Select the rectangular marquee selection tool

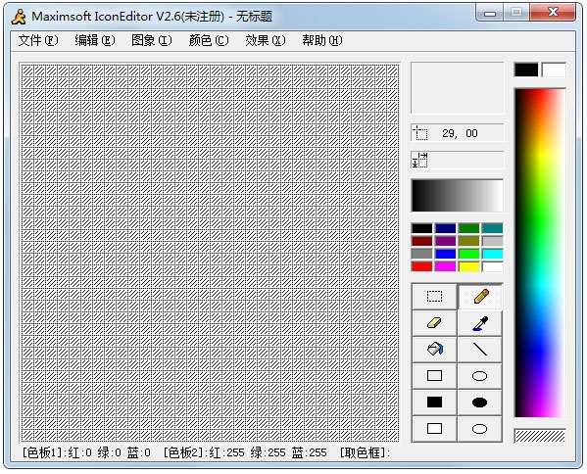tap(434, 297)
